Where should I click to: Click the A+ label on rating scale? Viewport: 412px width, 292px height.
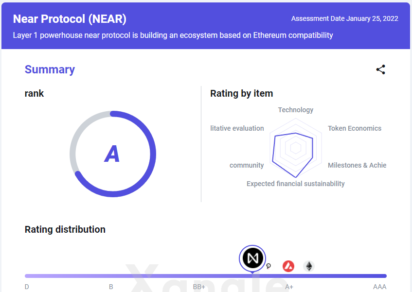(289, 287)
